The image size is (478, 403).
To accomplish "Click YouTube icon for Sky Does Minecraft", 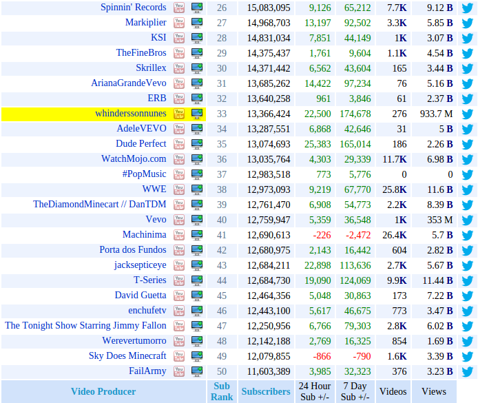I will pos(179,356).
